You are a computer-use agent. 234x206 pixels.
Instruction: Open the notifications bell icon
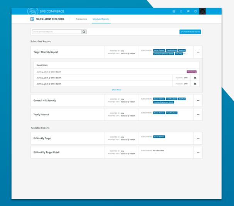click(181, 11)
